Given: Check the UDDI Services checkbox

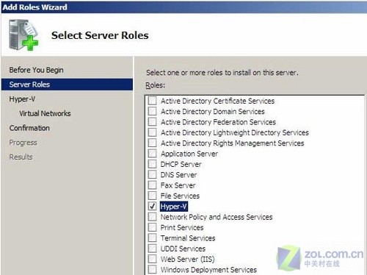Looking at the screenshot, I should click(152, 249).
